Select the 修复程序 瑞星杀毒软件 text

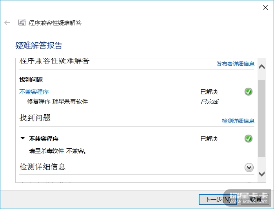click(57, 101)
